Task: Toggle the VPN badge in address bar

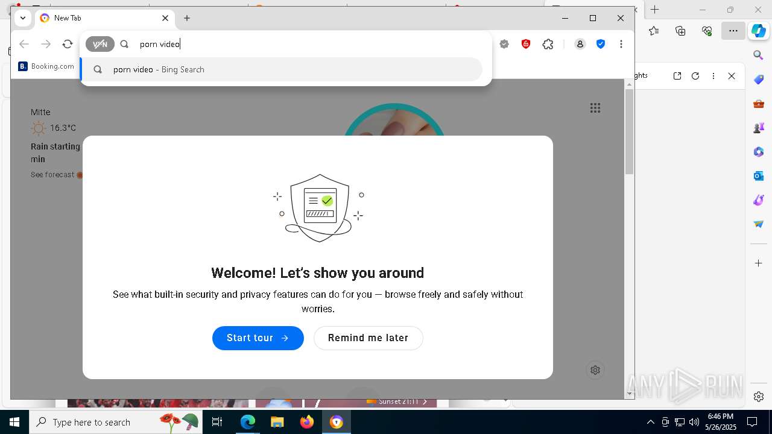Action: [x=100, y=44]
